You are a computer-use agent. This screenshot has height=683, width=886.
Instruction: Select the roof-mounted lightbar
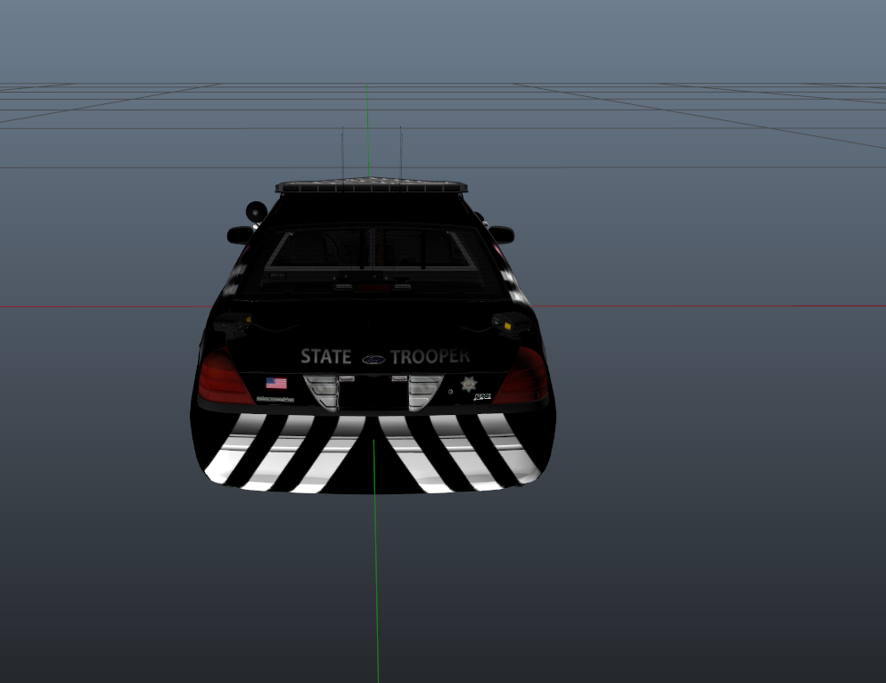pyautogui.click(x=371, y=186)
